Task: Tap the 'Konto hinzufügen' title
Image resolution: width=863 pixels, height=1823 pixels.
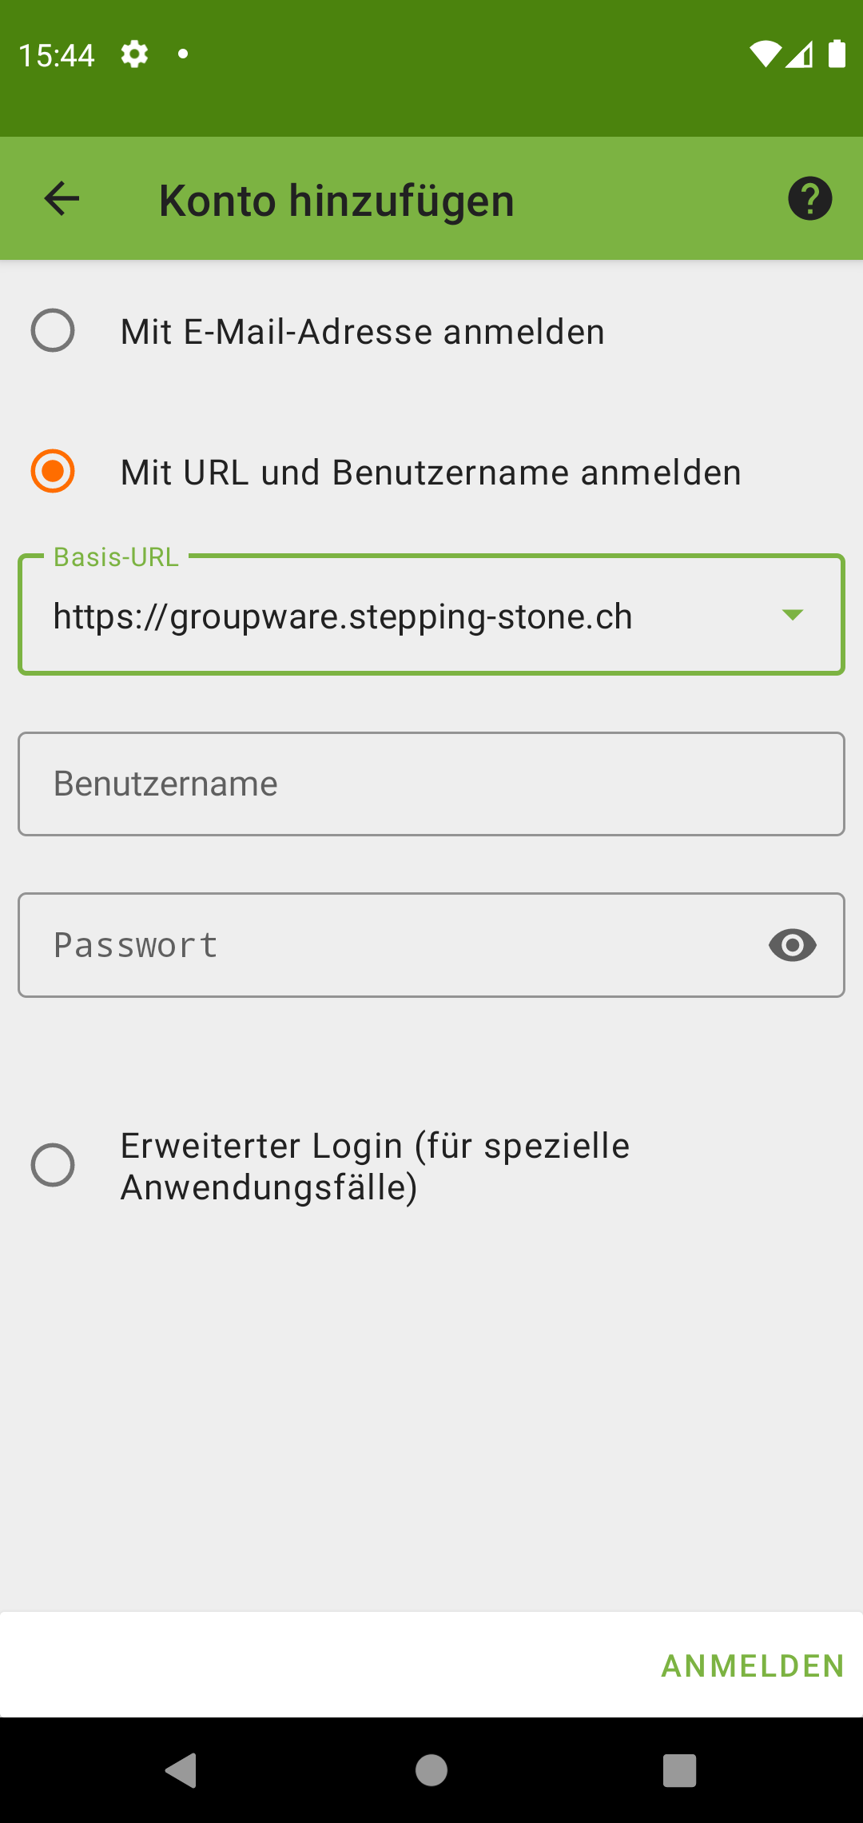Action: 336,200
